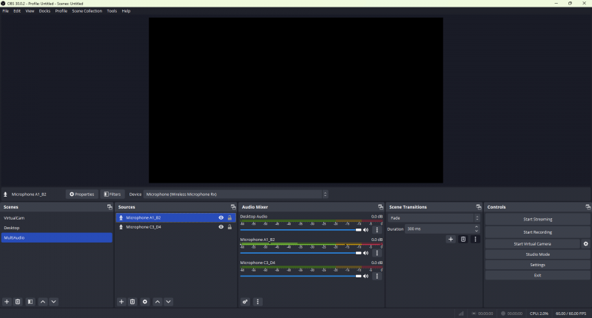The height and width of the screenshot is (318, 592).
Task: Open the Docks menu
Action: [x=44, y=11]
